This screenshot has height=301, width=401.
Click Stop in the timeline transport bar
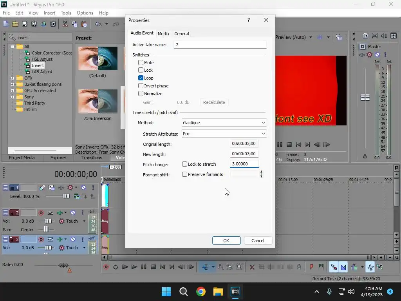click(153, 267)
